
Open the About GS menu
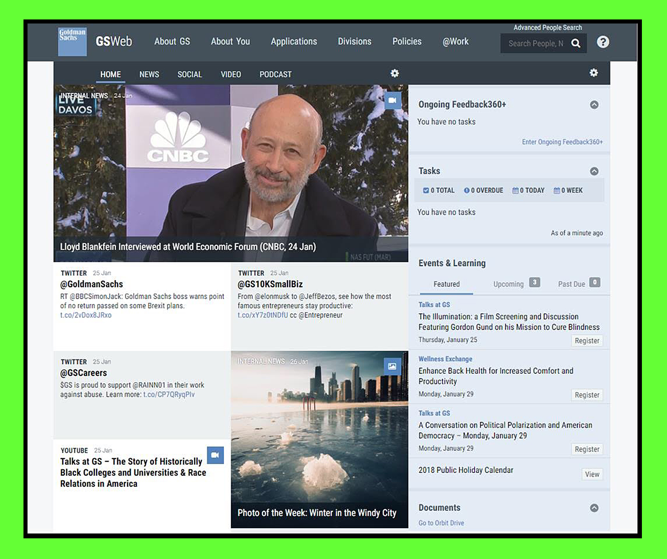[x=172, y=42]
